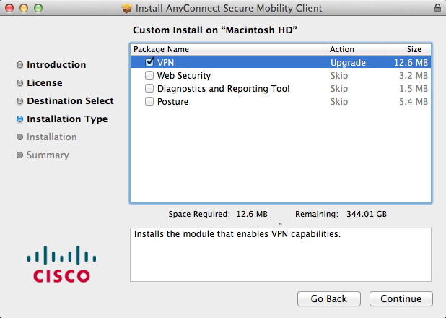The height and width of the screenshot is (318, 446).
Task: Select the Introduction step
Action: (56, 64)
